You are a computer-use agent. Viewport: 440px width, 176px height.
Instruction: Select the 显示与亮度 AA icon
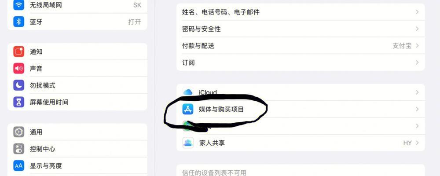point(19,165)
